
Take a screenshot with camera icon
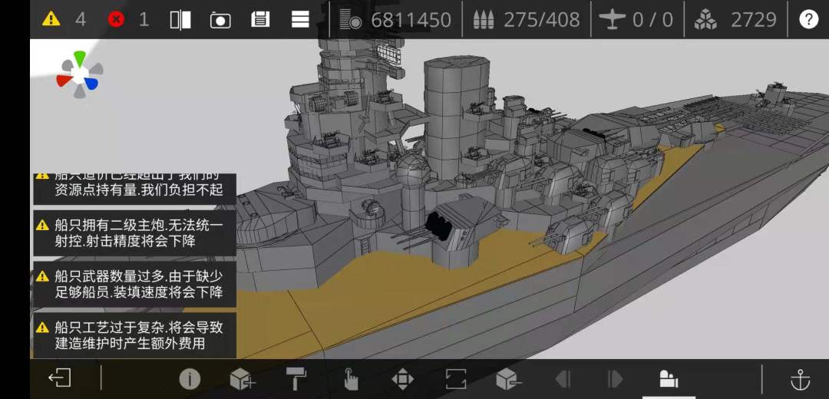220,20
